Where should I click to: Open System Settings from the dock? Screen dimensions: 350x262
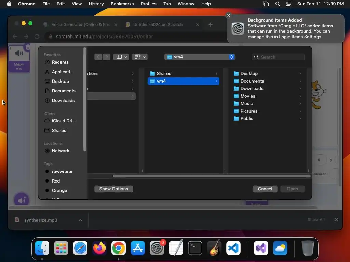[157, 248]
